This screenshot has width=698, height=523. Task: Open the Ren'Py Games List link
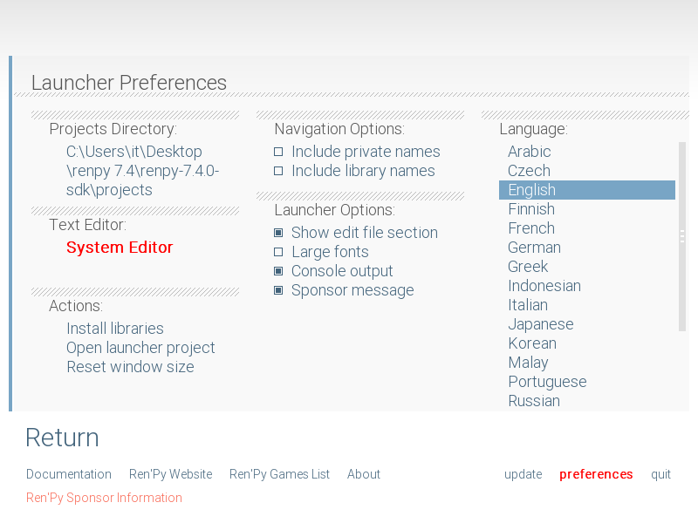coord(279,474)
